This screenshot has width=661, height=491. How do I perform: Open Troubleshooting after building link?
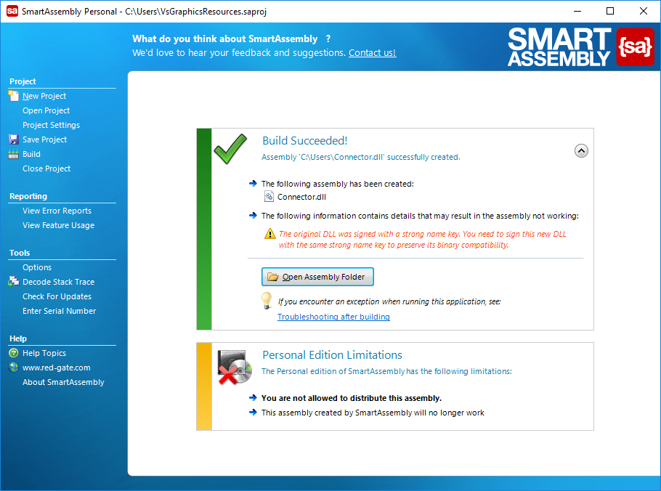click(x=333, y=317)
